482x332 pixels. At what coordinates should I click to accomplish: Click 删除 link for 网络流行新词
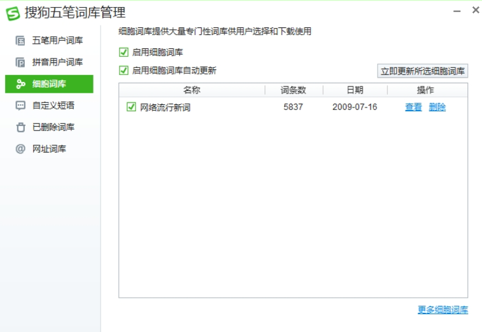tap(437, 107)
